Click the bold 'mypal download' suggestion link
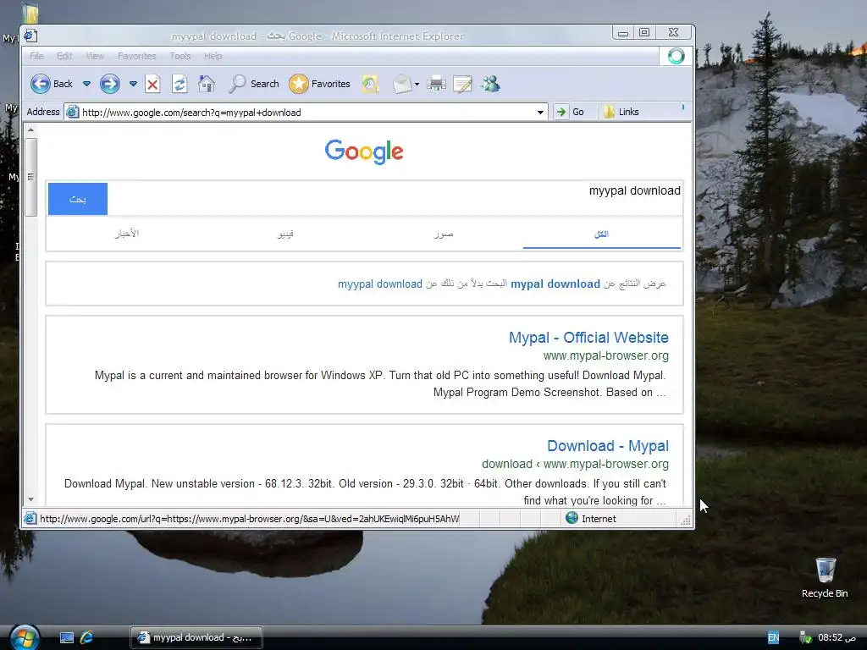Screen dimensions: 867x650 pyautogui.click(x=555, y=284)
